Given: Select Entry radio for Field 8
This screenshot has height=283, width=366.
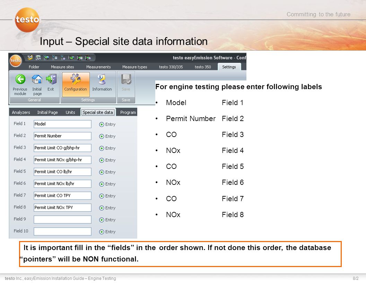Looking at the screenshot, I should [101, 208].
